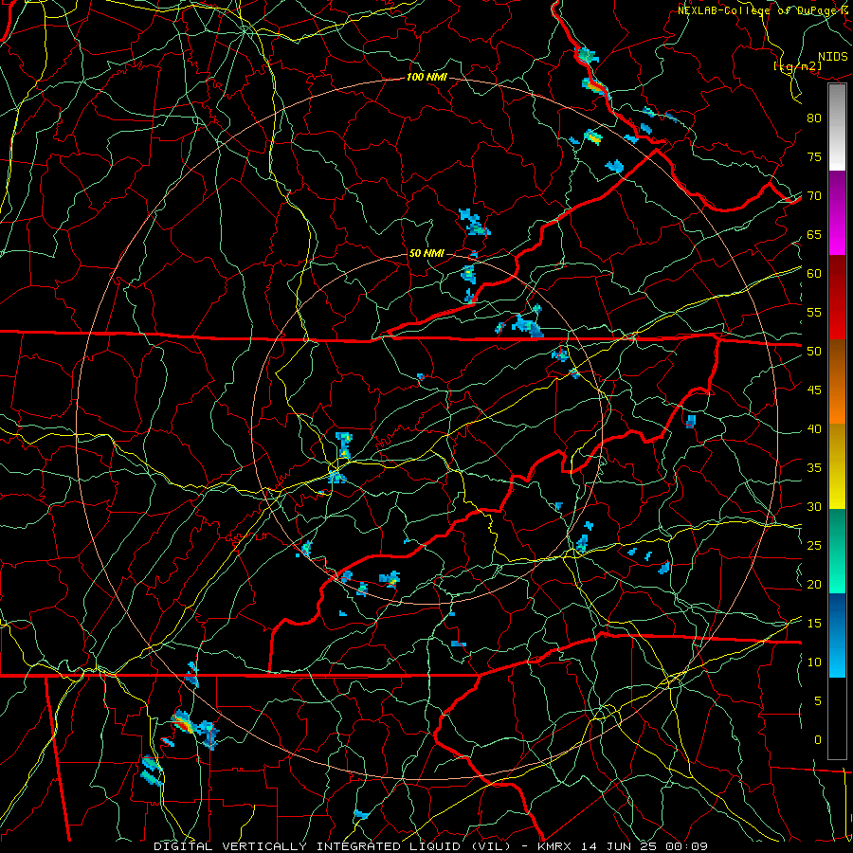
Task: Click the "NIDS" label above the color scale
Action: [x=833, y=57]
